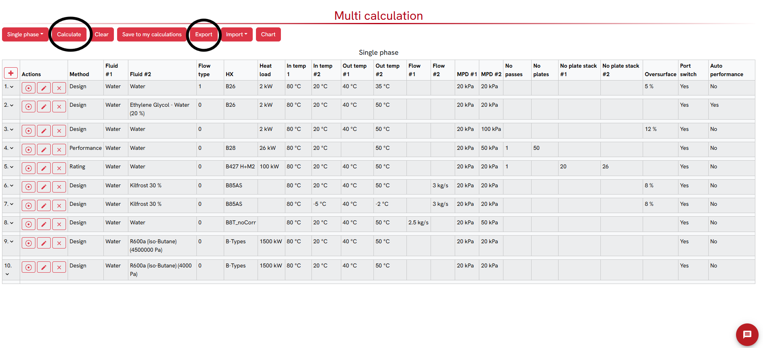Viewport: 763px width, 348px height.
Task: Open the Chart view button
Action: [268, 35]
